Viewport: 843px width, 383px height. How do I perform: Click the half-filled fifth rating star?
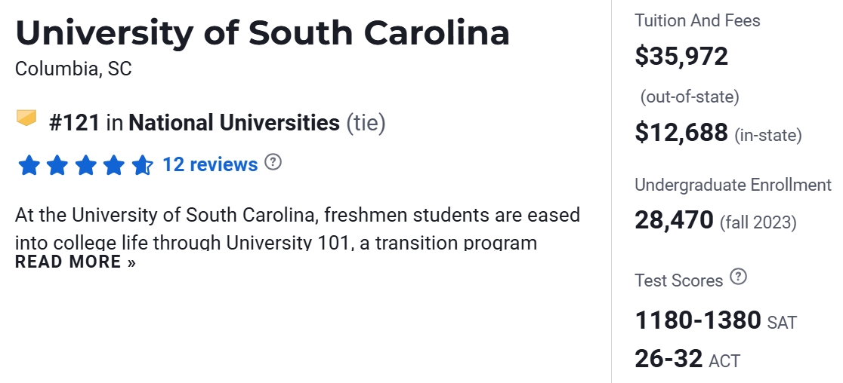pos(142,165)
